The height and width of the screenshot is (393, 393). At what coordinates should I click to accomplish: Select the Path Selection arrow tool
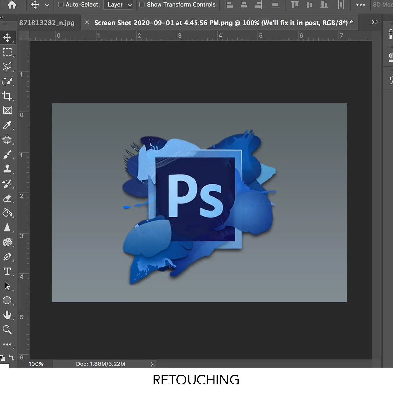(7, 286)
